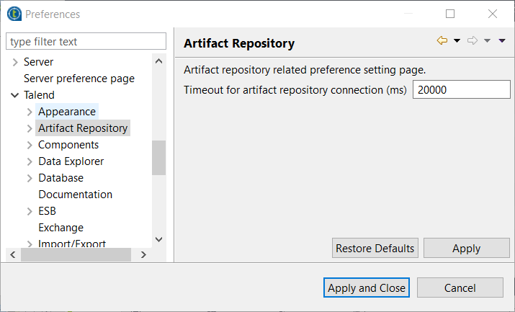Select the Exchange preference page

pyautogui.click(x=61, y=228)
